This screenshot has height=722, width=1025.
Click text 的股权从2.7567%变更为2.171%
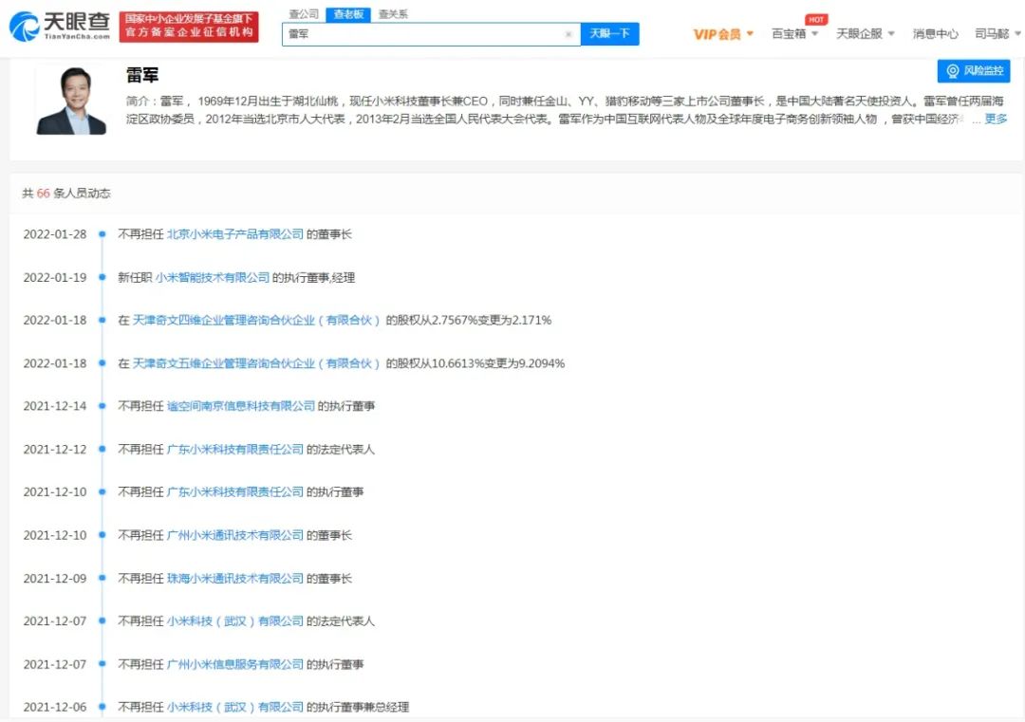(x=469, y=320)
